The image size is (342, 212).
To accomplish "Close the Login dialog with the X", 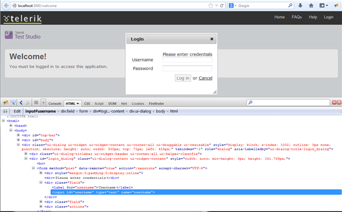I will (212, 39).
